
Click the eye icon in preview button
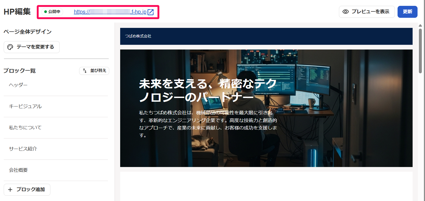346,12
